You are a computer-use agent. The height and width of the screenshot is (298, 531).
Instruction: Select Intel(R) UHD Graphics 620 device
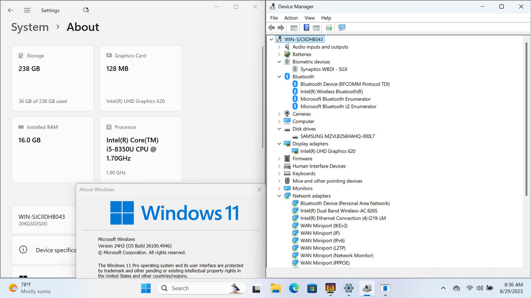[x=328, y=151]
